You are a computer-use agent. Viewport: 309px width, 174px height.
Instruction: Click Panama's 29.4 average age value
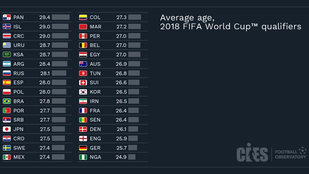coord(45,17)
